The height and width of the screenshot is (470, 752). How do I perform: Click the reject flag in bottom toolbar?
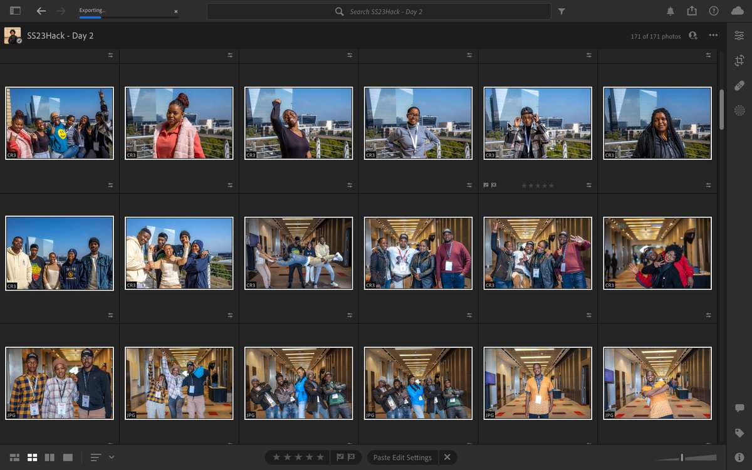tap(352, 457)
